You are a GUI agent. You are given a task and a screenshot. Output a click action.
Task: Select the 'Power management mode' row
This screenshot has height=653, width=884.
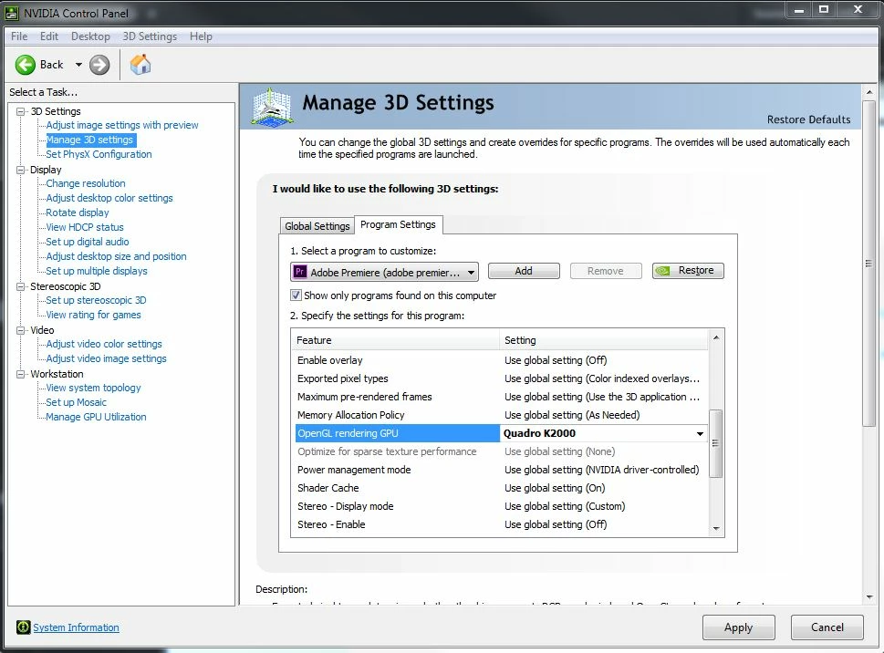[x=501, y=470]
